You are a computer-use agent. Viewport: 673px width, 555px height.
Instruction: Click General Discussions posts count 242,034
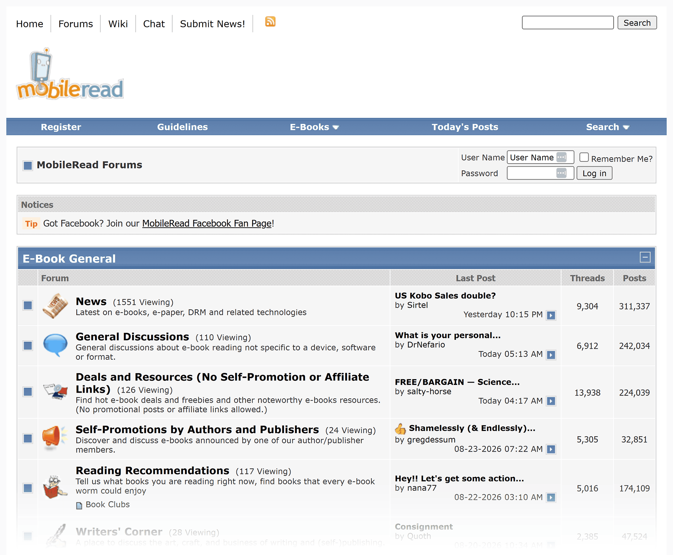tap(634, 346)
